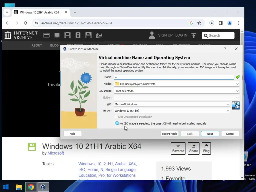The image size is (256, 192).
Task: Click the Chrome address bar URL
Action: [77, 23]
